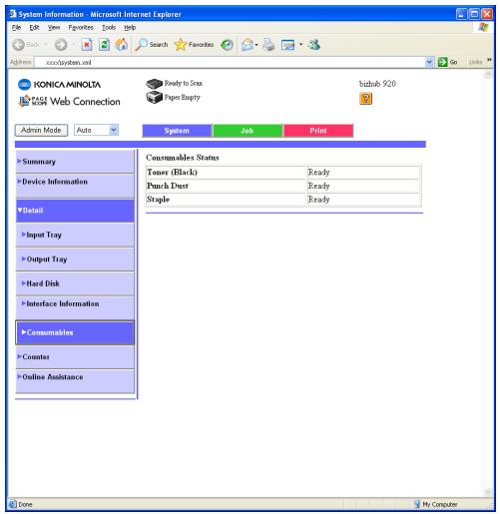Screen dimensions: 500x514
Task: Click the Punch Dust row label
Action: tap(168, 186)
